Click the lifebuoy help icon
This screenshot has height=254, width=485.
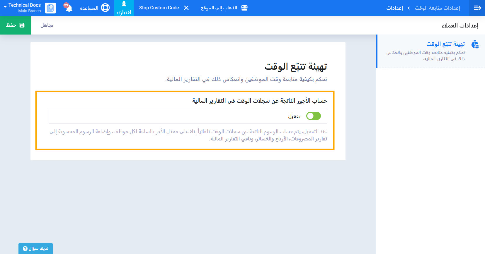coord(105,8)
